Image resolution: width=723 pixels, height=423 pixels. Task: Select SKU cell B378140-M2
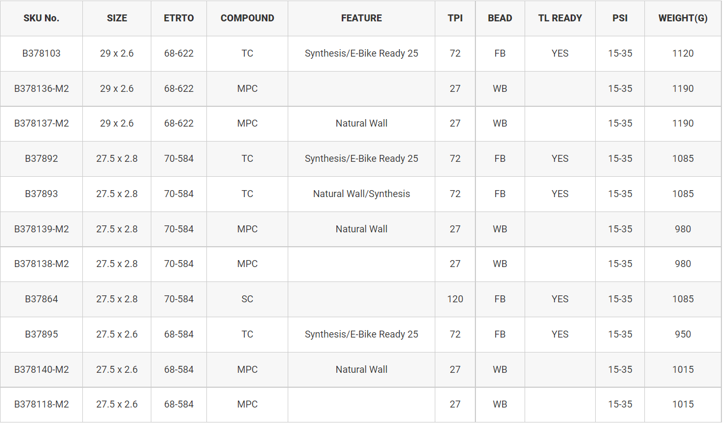tap(41, 370)
